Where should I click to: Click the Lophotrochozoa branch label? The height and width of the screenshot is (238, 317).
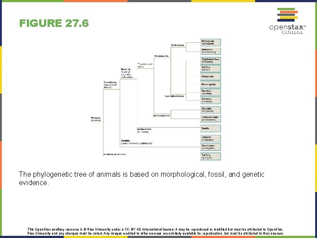click(175, 96)
